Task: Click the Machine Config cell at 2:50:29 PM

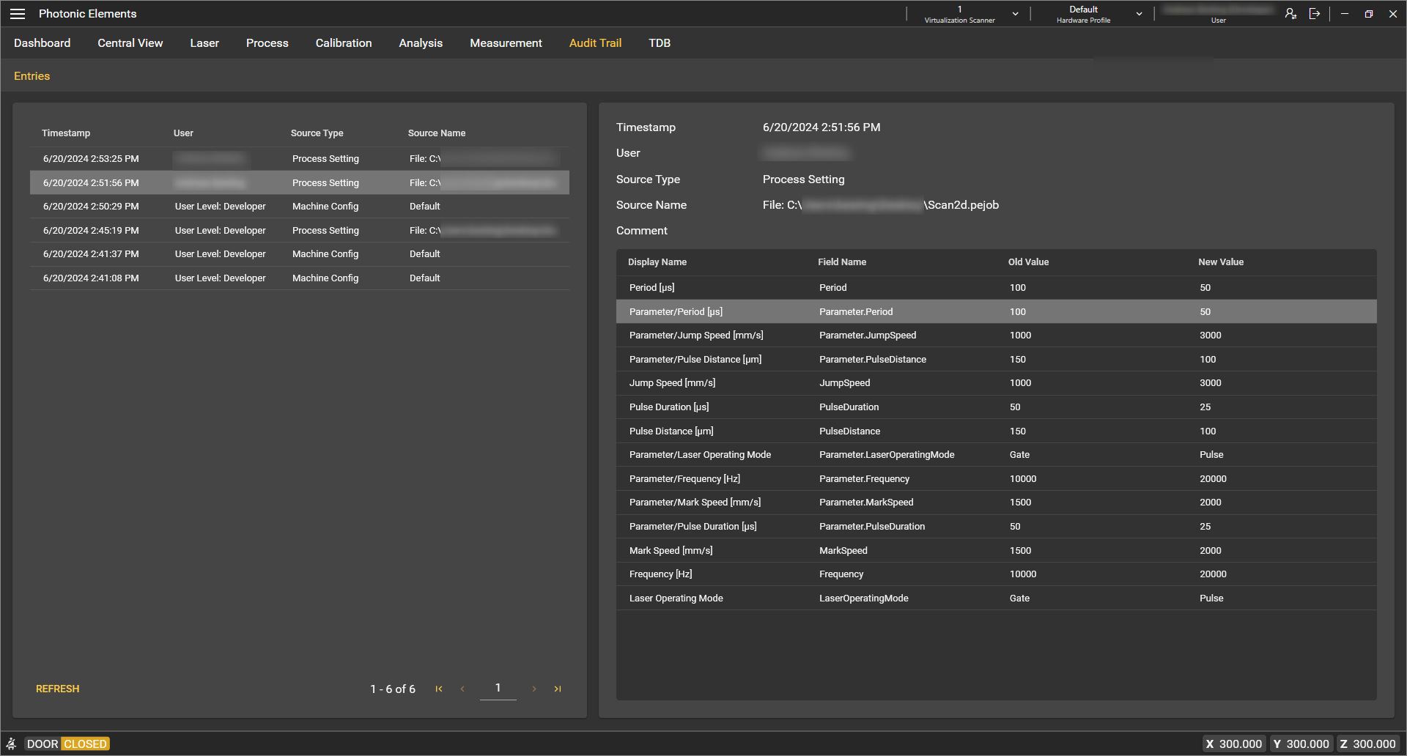Action: [325, 207]
